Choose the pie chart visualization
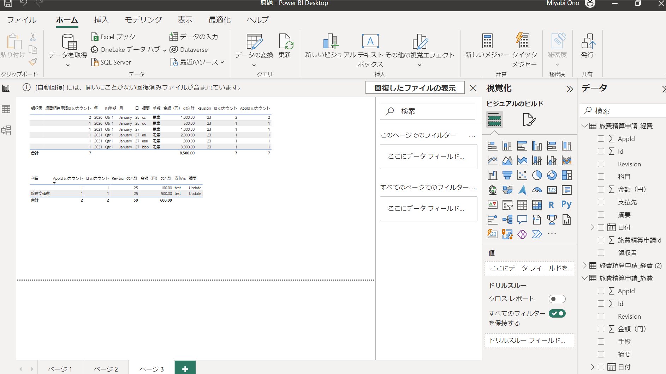Image resolution: width=666 pixels, height=374 pixels. click(x=537, y=175)
